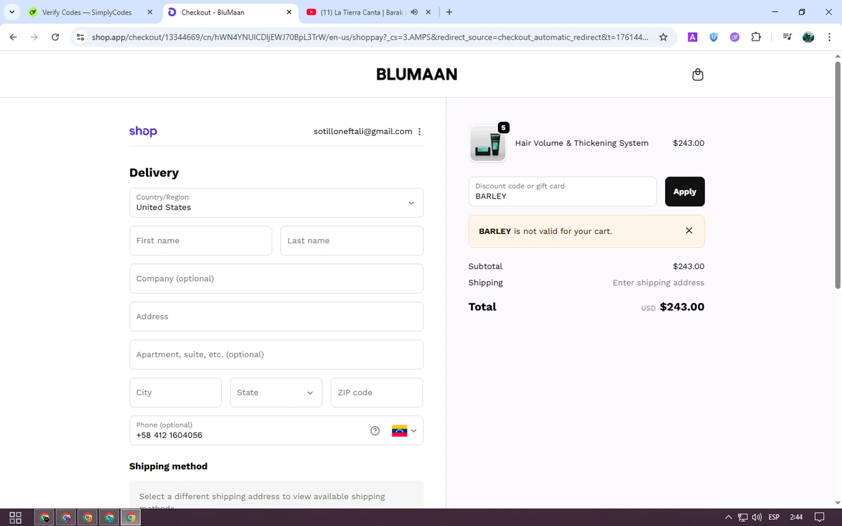Screen dimensions: 842x526
Task: Click the Total $243.00 amount
Action: (x=682, y=307)
